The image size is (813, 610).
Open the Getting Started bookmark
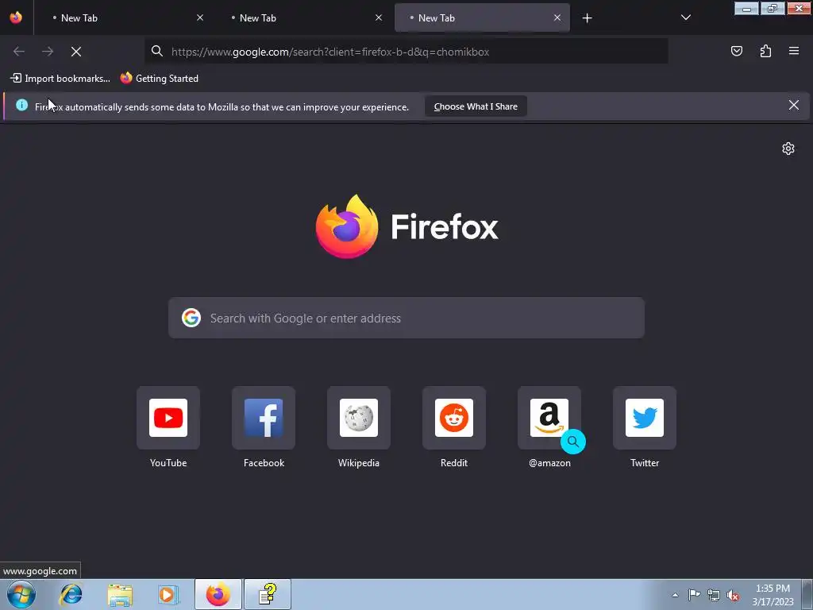tap(160, 79)
